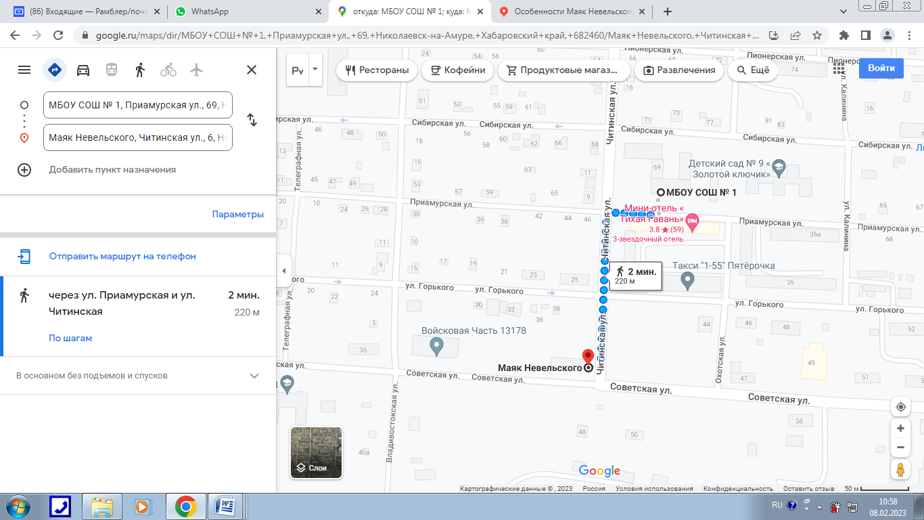
Task: Select cycling travel mode icon
Action: click(x=168, y=70)
